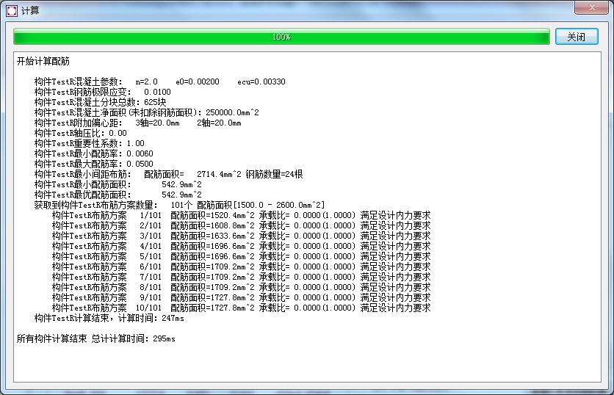
Task: Click the 计算时间 247ms line
Action: (109, 318)
